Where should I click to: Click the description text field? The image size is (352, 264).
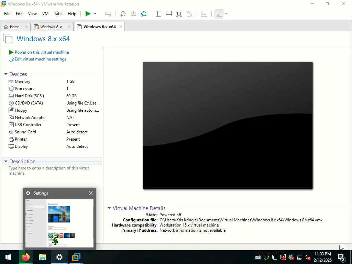coord(49,170)
